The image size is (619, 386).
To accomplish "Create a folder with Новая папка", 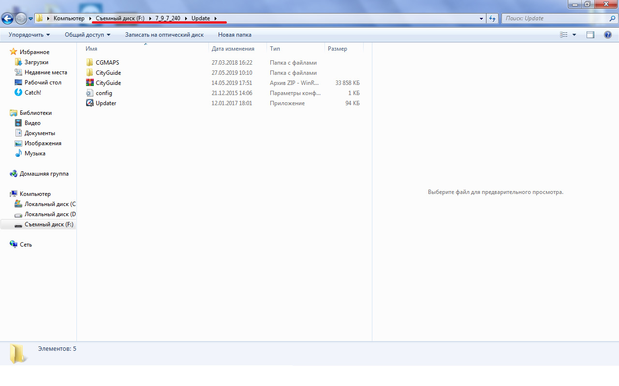I will tap(235, 35).
